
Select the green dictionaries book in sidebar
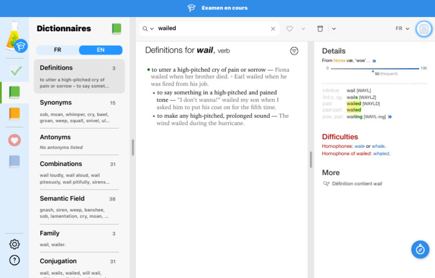[x=14, y=92]
